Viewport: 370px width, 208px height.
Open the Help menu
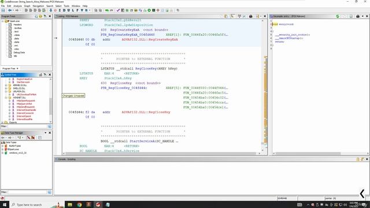(85, 6)
